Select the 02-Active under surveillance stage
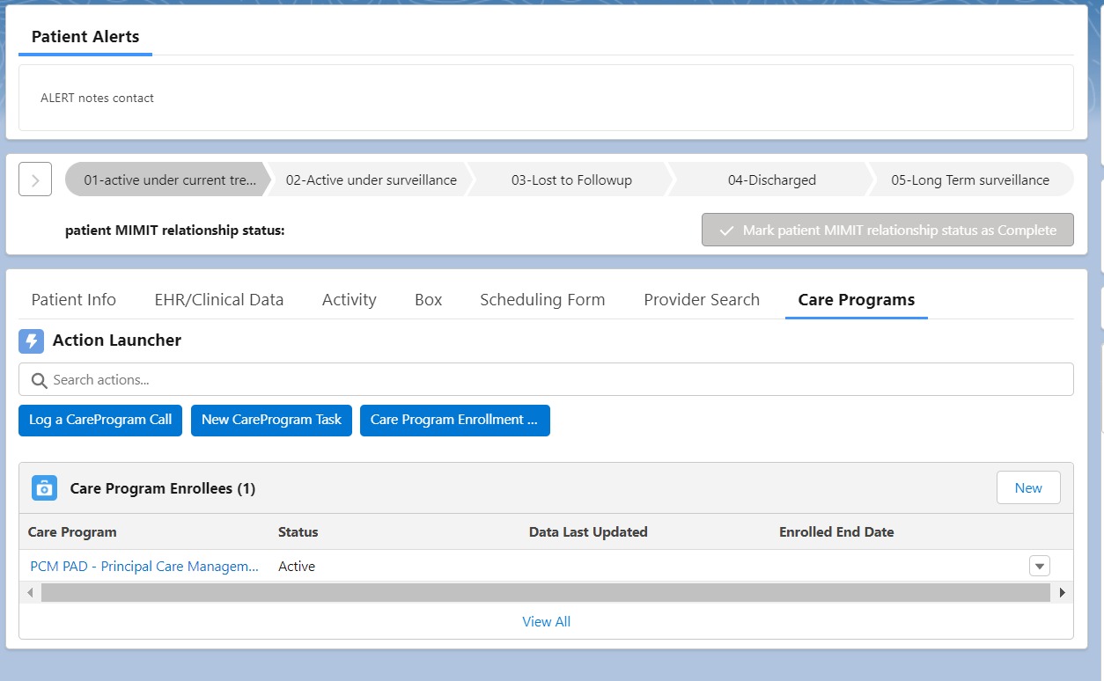The image size is (1104, 681). click(x=370, y=179)
